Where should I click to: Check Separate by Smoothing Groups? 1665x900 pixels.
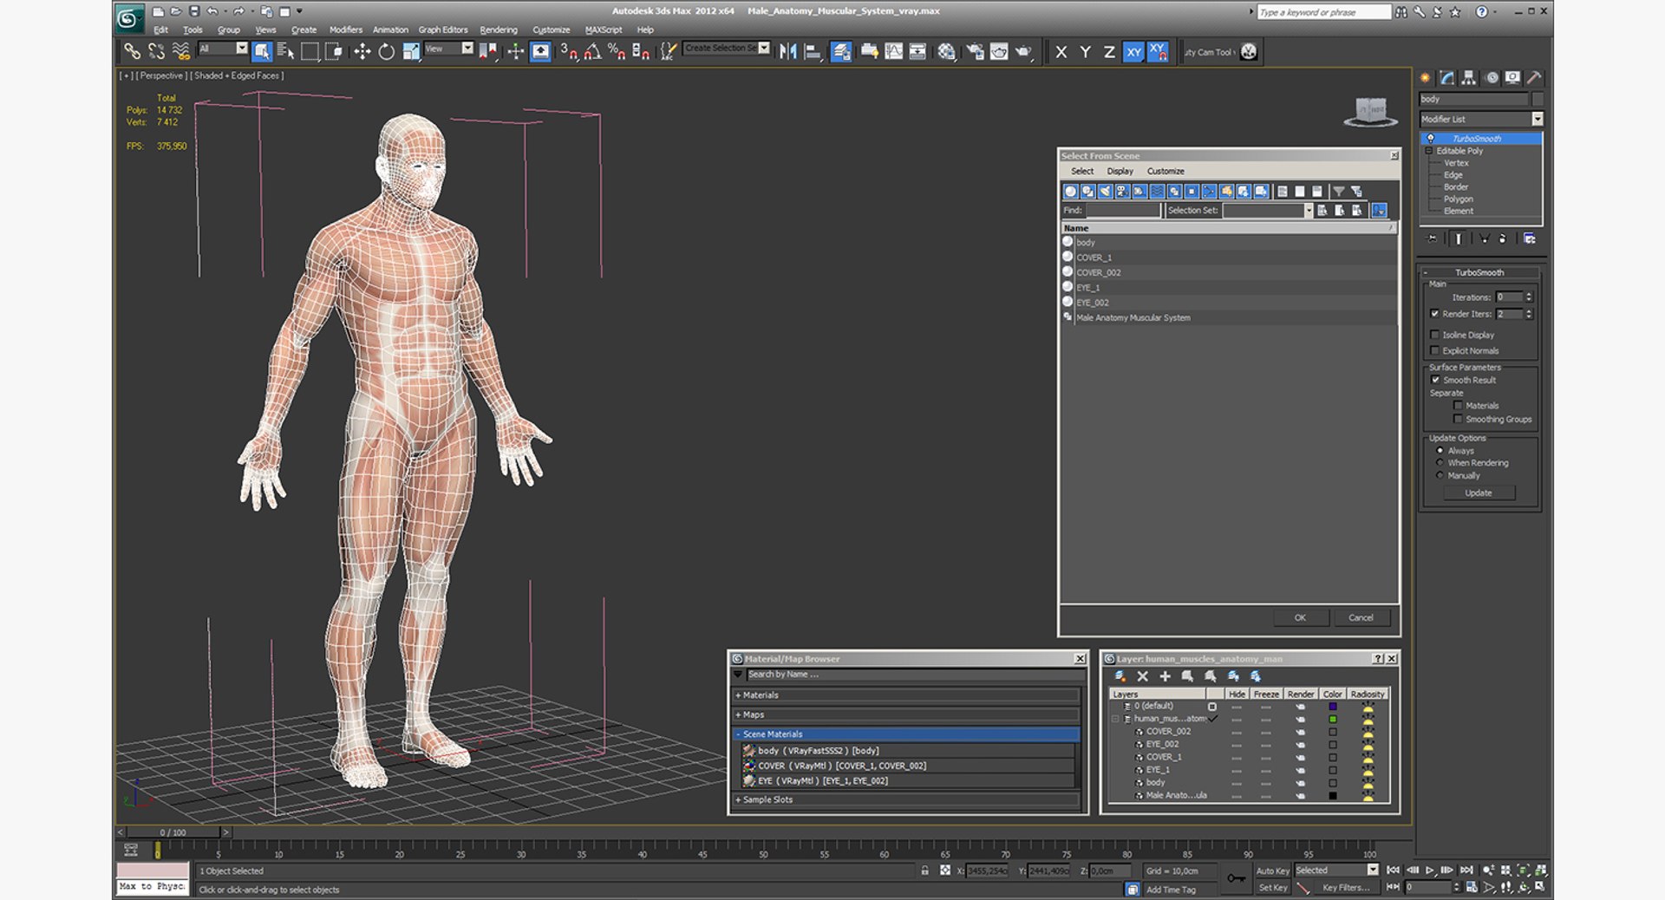[1458, 419]
